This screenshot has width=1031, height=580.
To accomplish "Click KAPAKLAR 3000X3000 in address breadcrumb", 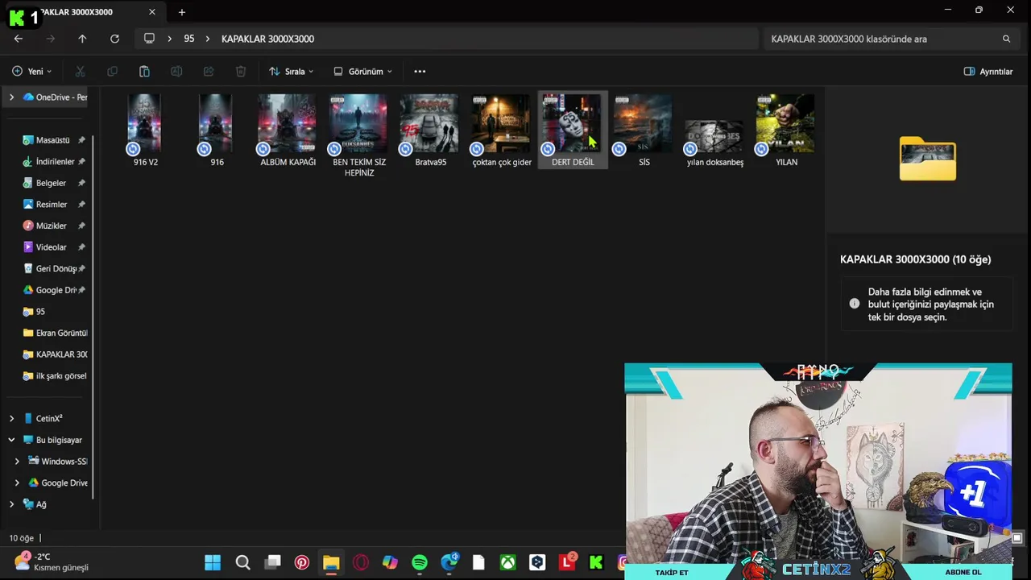I will coord(267,39).
